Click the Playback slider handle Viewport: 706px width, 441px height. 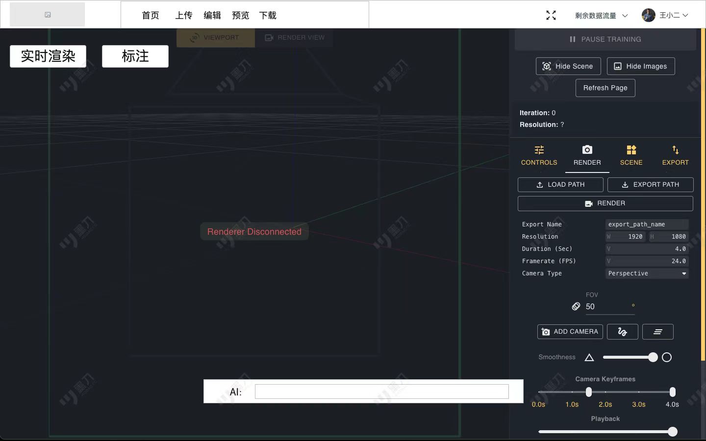tap(673, 432)
